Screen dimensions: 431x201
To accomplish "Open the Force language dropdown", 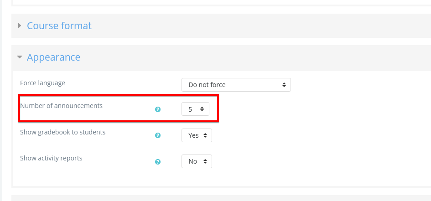I will pyautogui.click(x=236, y=85).
